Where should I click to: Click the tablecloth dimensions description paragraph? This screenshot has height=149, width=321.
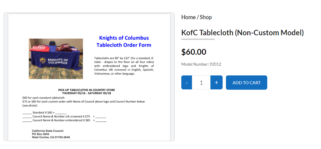[124, 66]
